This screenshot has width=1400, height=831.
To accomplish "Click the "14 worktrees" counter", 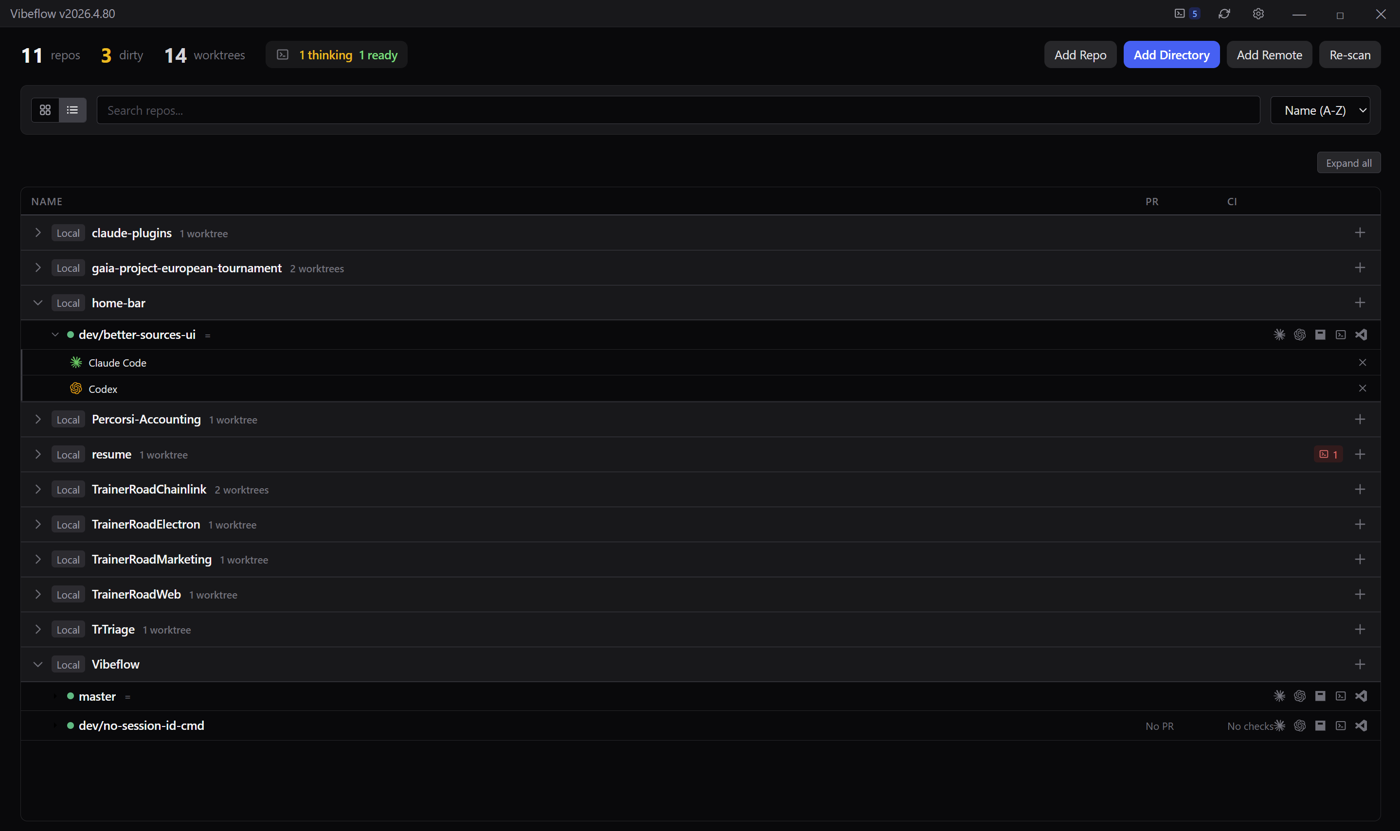I will pyautogui.click(x=204, y=55).
